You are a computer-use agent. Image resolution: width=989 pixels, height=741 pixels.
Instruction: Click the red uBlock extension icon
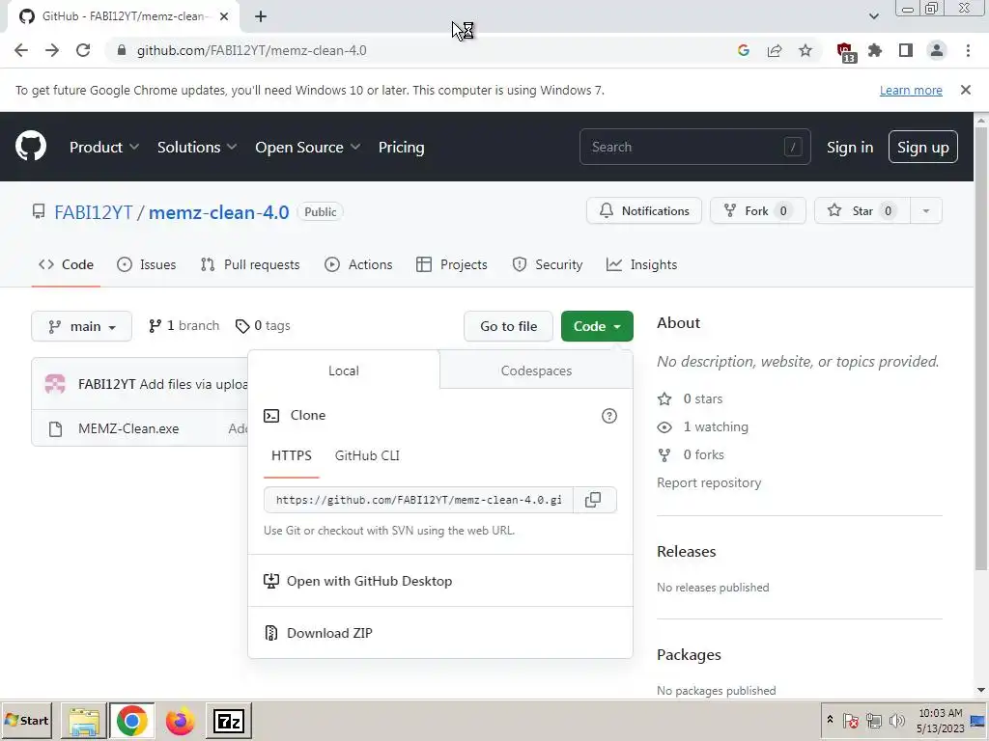click(845, 52)
